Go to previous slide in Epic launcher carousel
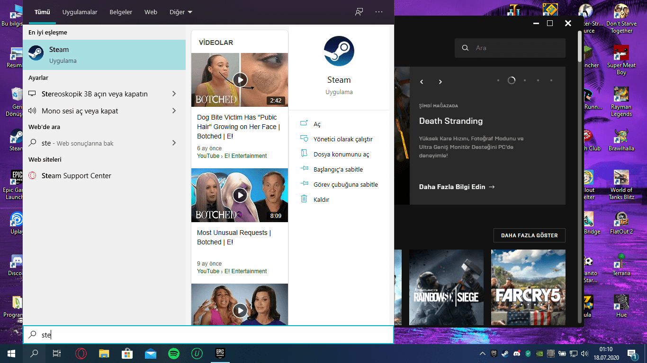This screenshot has width=647, height=363. 422,82
